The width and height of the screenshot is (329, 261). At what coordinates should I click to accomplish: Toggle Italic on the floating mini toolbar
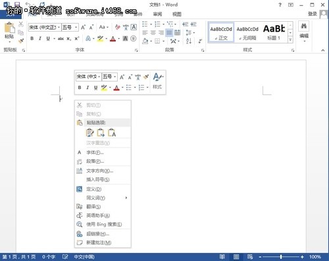coord(88,88)
